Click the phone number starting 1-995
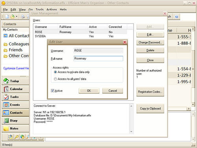Image resolution: width=197 pixels, height=148 pixels. (184, 82)
